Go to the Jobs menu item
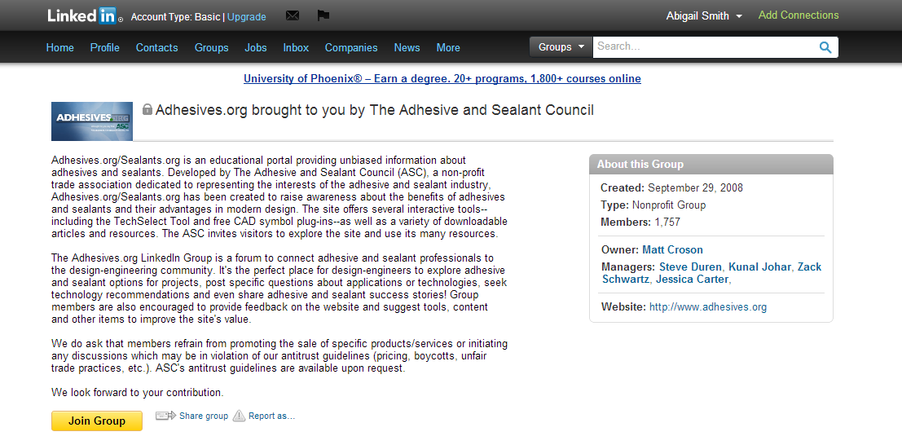 point(256,47)
